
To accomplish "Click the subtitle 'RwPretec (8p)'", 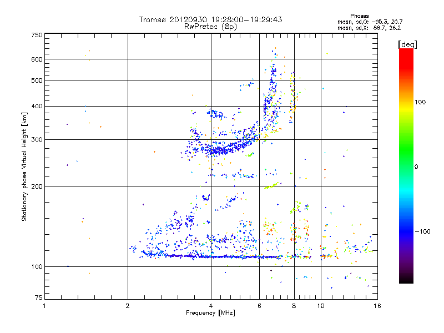I will click(210, 27).
